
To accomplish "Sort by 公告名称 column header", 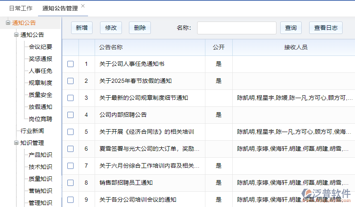I will coord(111,48).
